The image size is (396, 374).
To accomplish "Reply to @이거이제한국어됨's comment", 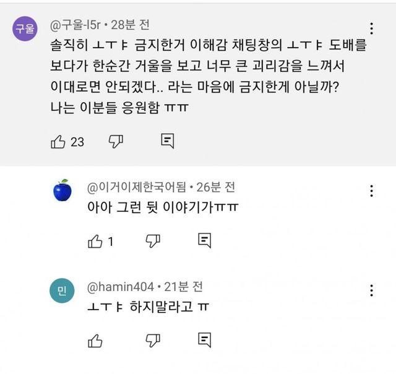I will [x=204, y=240].
